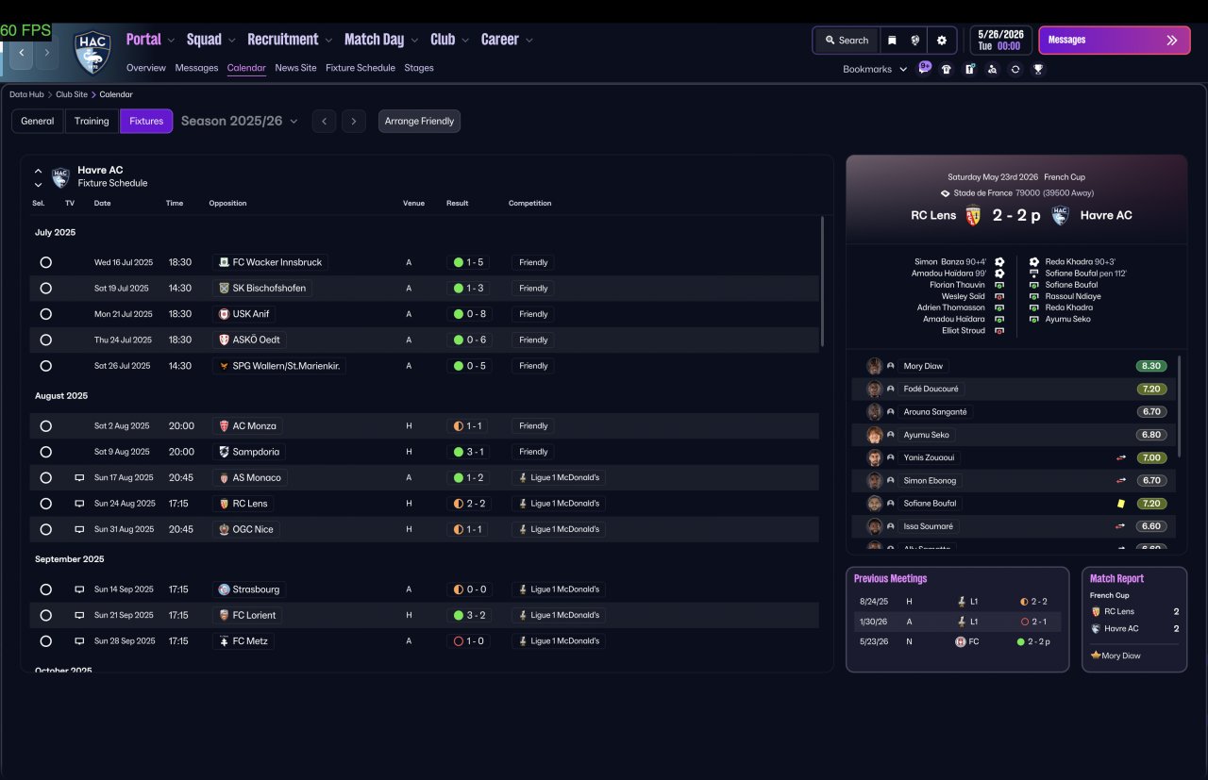
Task: Expand the Club menu dropdown arrow
Action: (465, 41)
